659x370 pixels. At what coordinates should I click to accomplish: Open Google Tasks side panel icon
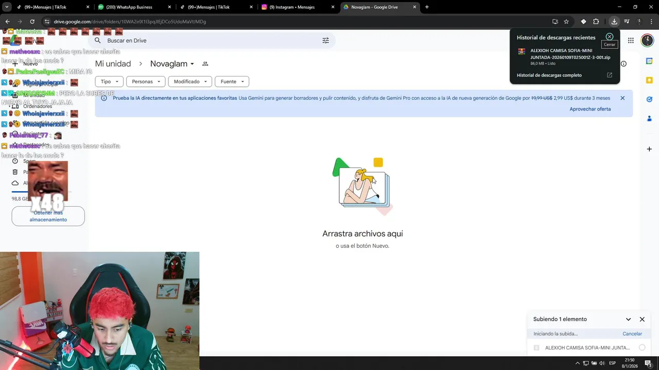(649, 99)
